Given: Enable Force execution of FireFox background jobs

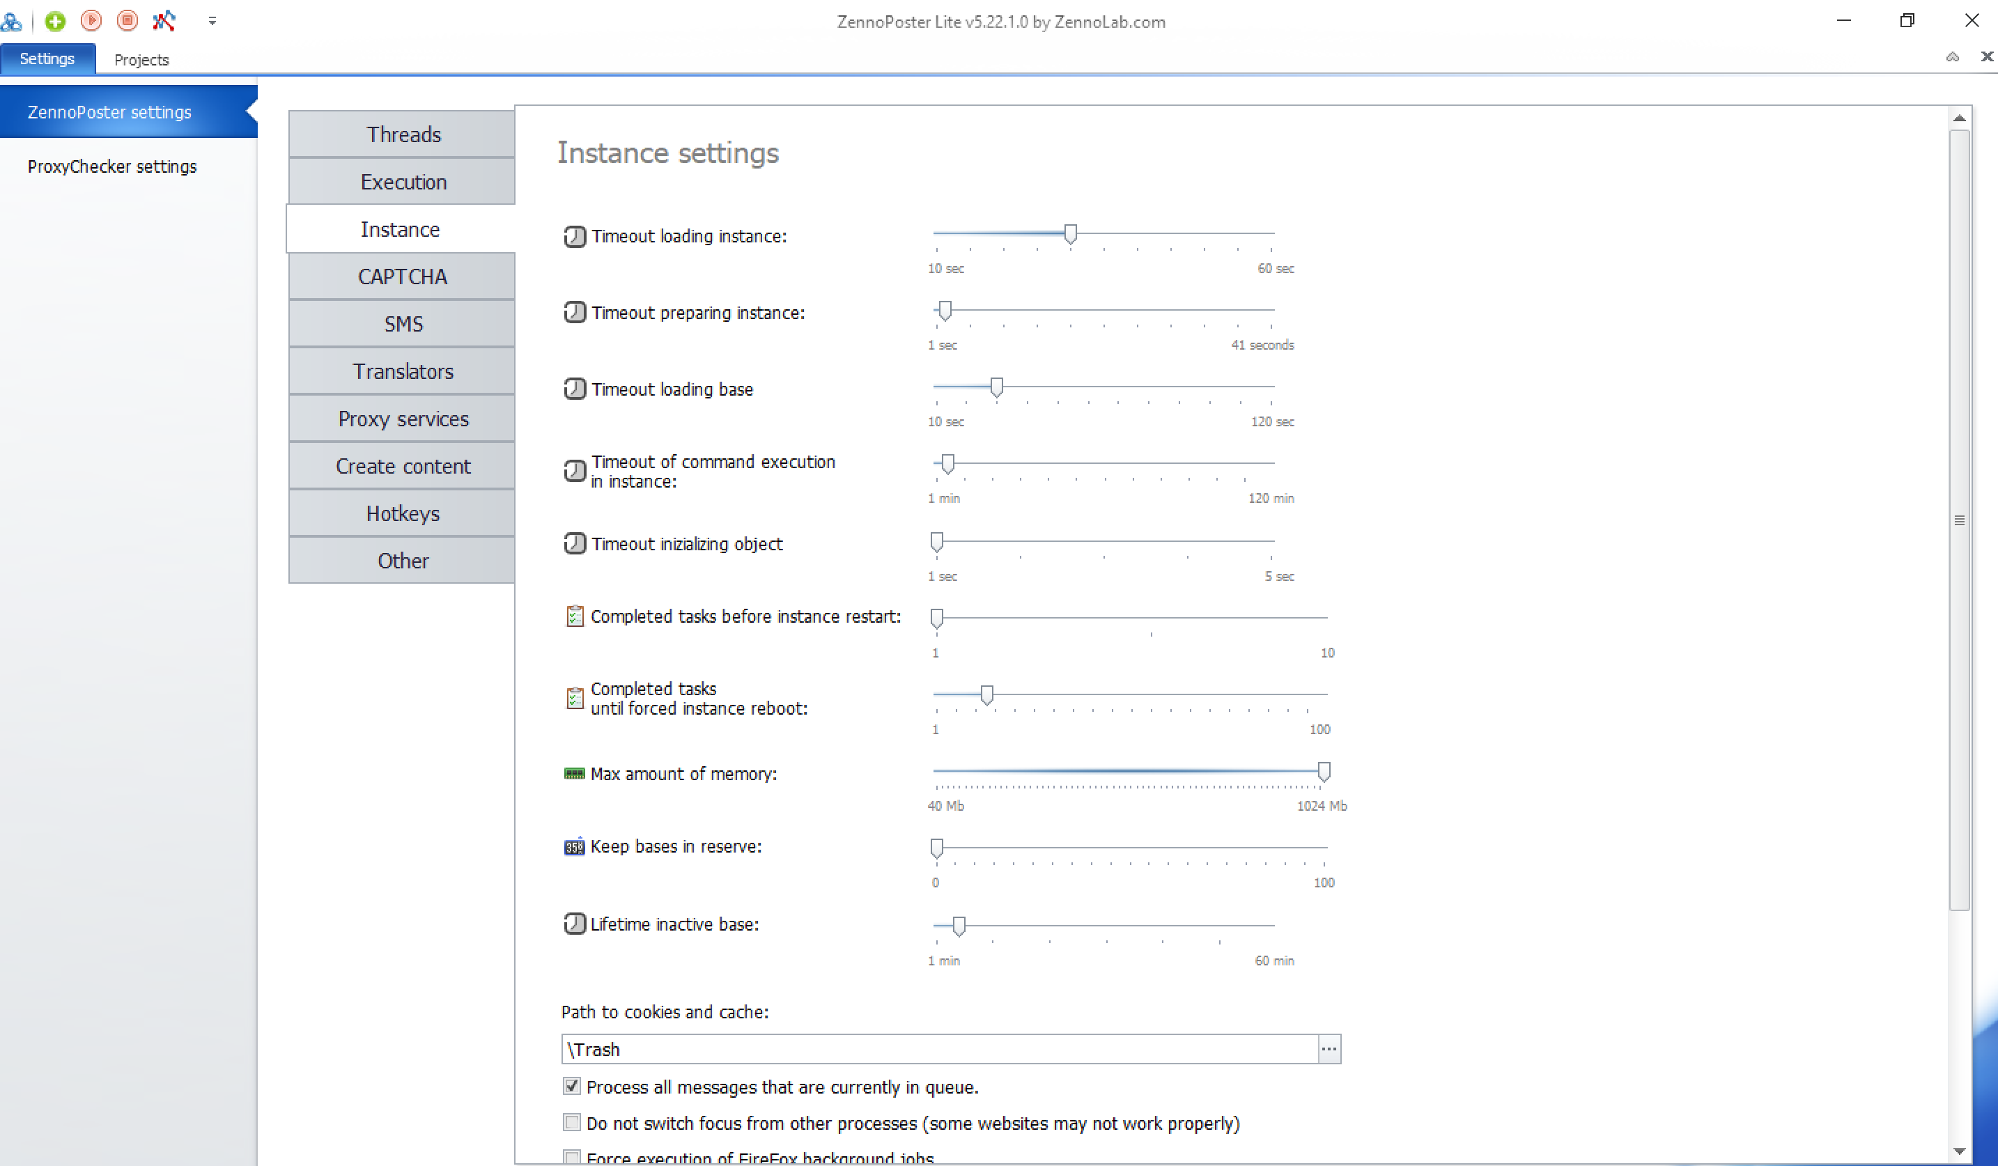Looking at the screenshot, I should pyautogui.click(x=572, y=1157).
